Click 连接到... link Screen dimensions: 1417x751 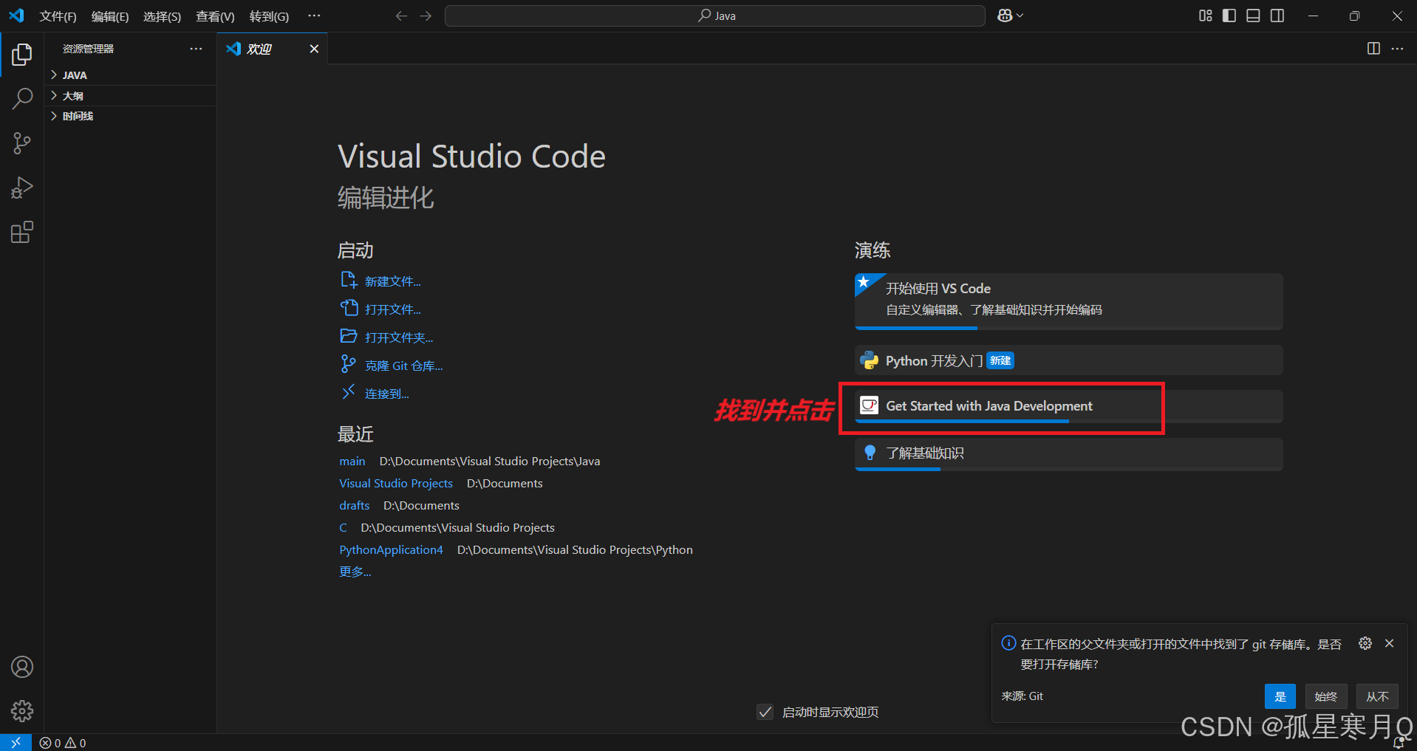[x=386, y=394]
